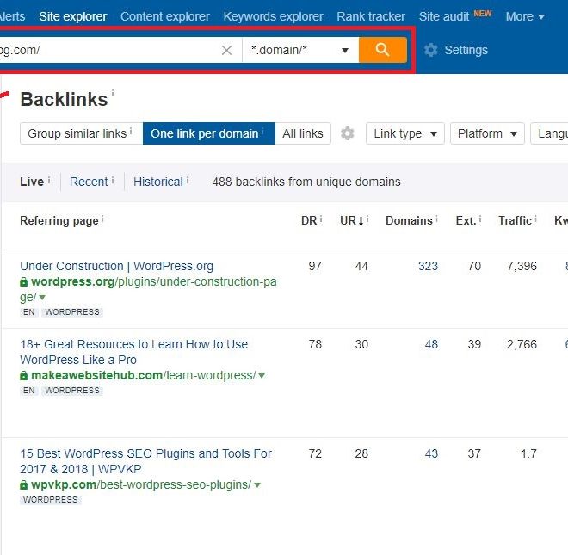
Task: Click the info icon next to Backlinks heading
Action: 113,93
